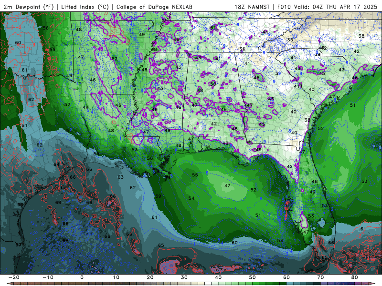Click the "F010 Valid: 04Z THU APR 17 2025" text
Screen dimensions: 382x286
pyautogui.click(x=327, y=7)
